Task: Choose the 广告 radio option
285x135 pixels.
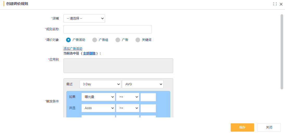Action: (x=118, y=40)
